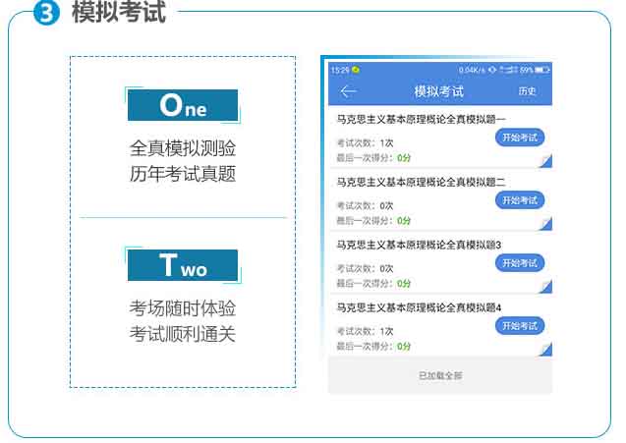Select the 'Two' teal badge
The image size is (626, 443).
click(x=183, y=265)
